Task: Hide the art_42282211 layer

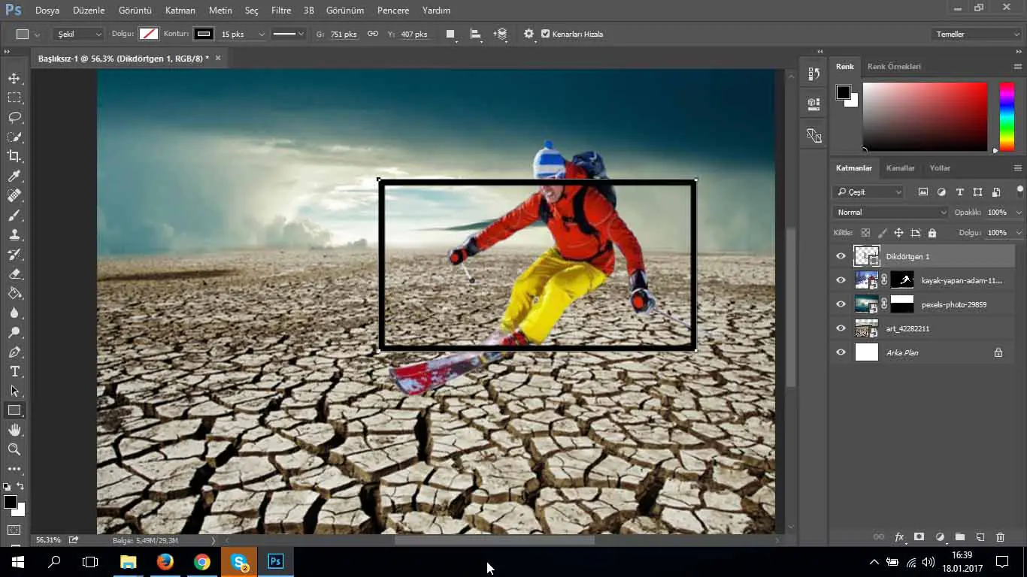Action: (x=841, y=328)
